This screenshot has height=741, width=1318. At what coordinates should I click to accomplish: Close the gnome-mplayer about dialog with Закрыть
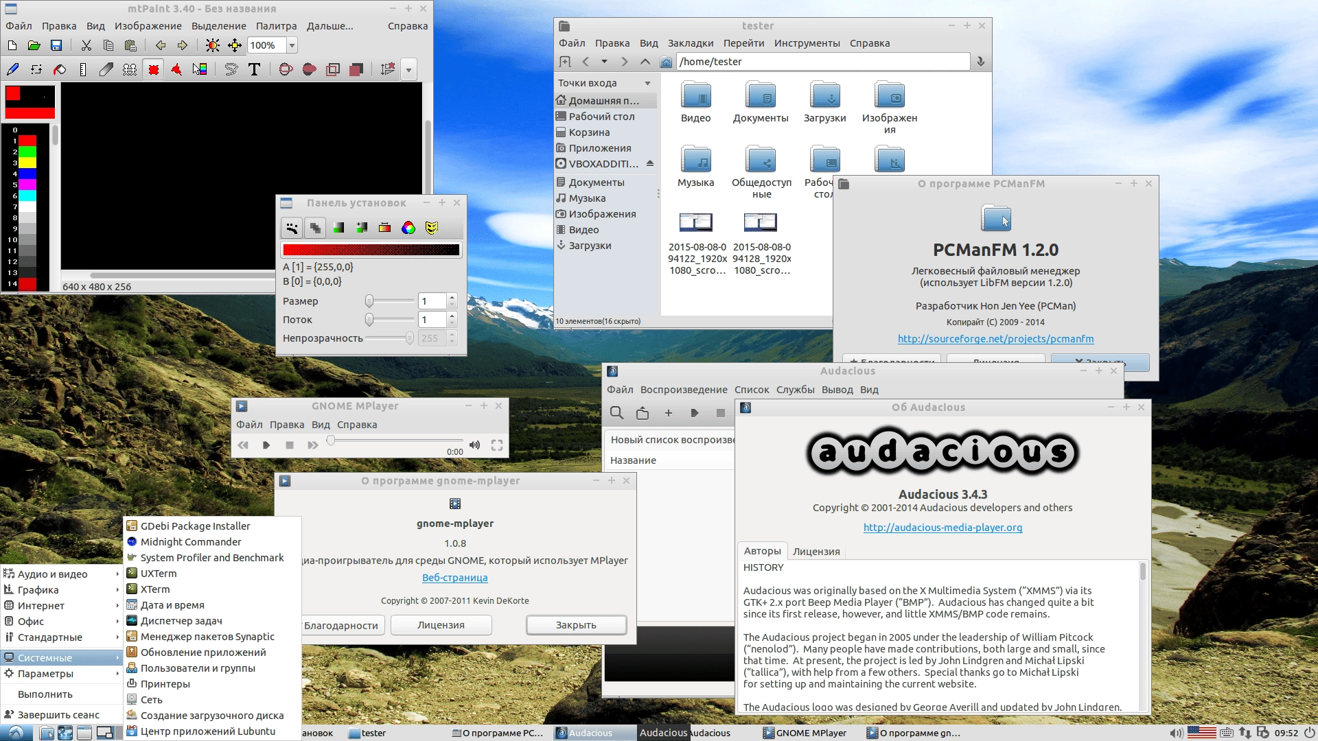pyautogui.click(x=576, y=625)
